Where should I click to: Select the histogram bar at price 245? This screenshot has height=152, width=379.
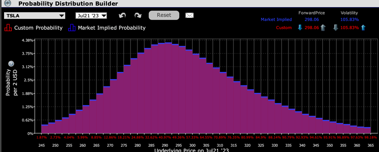point(45,129)
